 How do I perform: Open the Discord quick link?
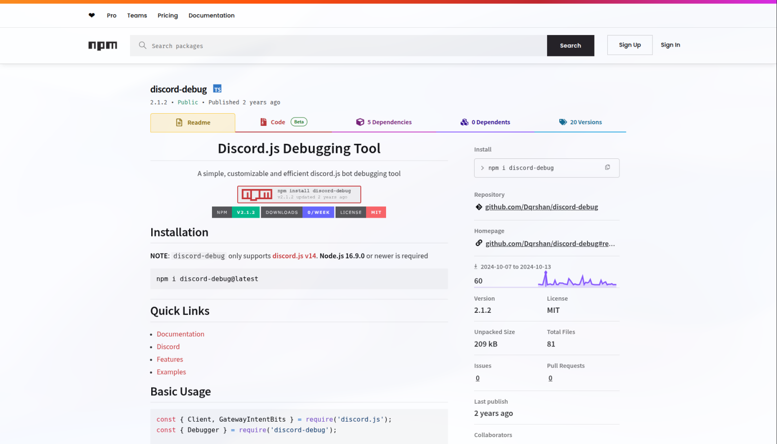168,347
